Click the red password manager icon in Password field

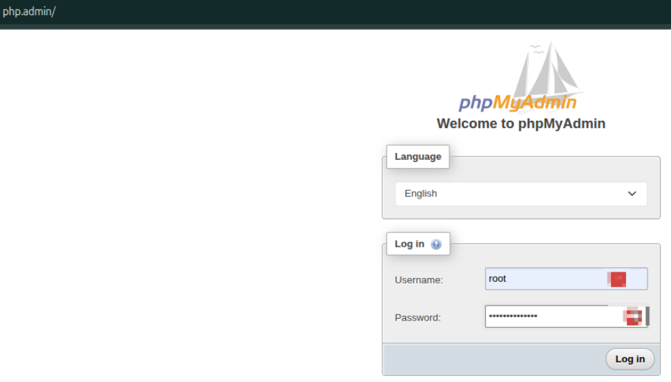[x=632, y=316]
